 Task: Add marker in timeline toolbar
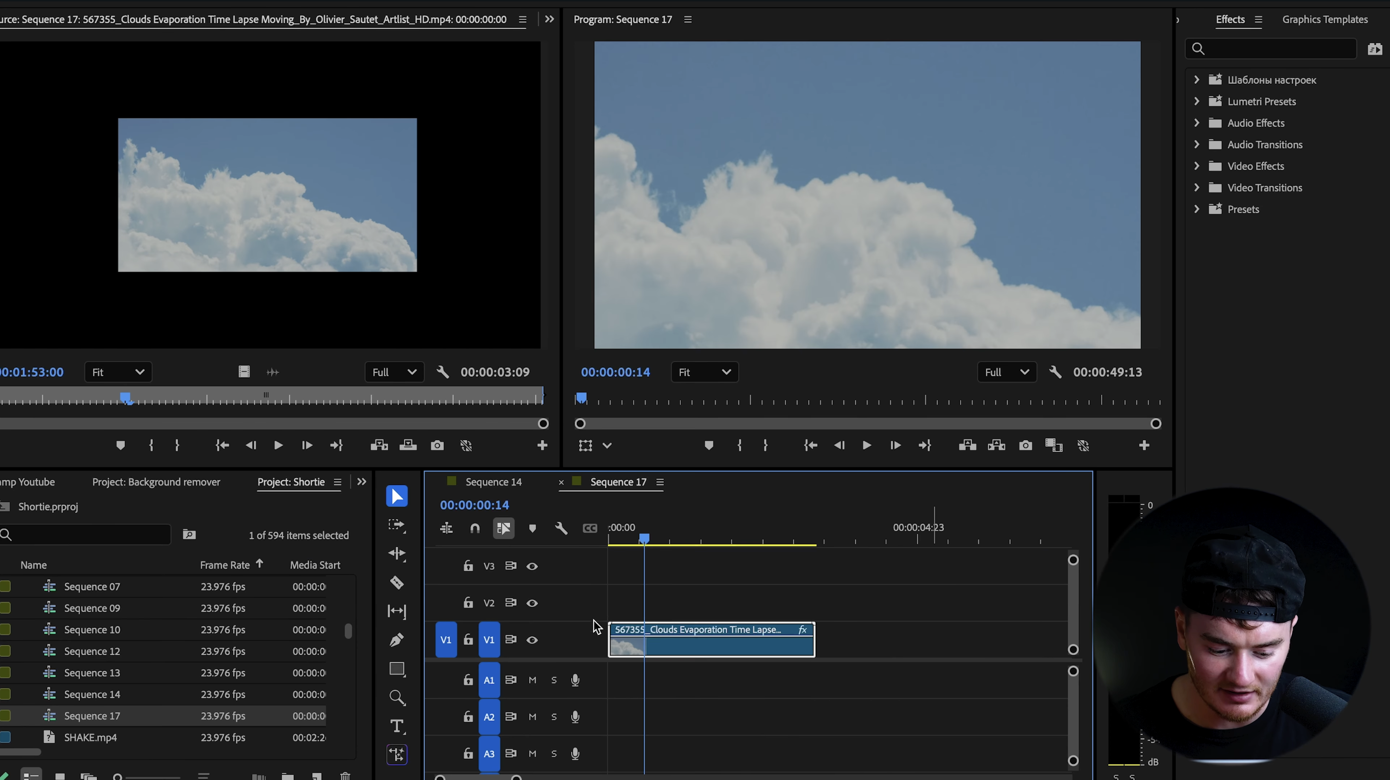(x=532, y=528)
